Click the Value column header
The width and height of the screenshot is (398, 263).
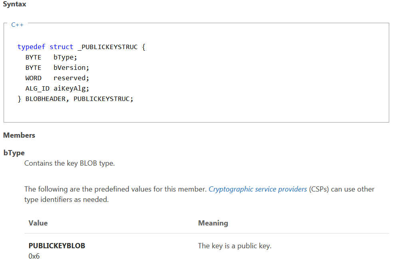(x=38, y=223)
